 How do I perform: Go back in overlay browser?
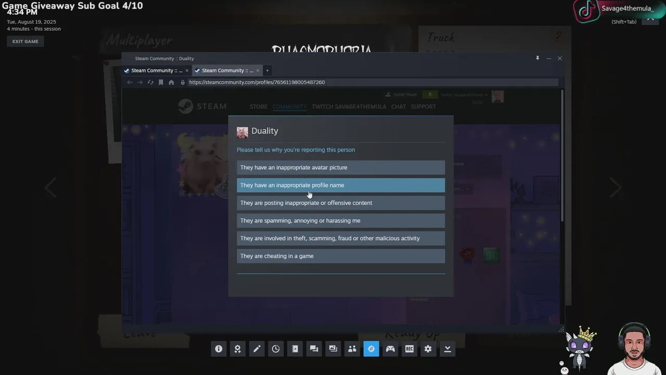pyautogui.click(x=130, y=82)
